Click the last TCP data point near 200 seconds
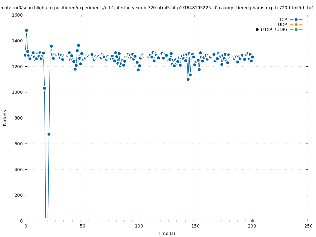This screenshot has height=237, width=316. (252, 57)
